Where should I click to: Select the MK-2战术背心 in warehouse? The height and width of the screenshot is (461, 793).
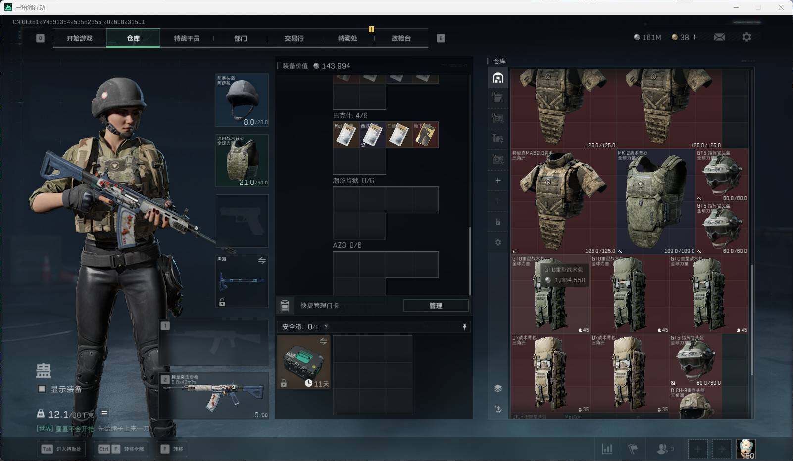click(656, 202)
